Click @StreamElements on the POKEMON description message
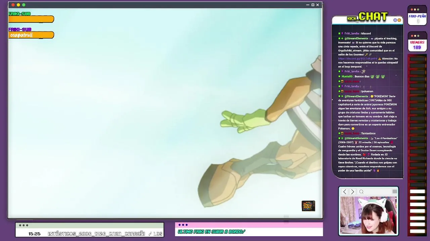Image resolution: width=430 pixels, height=241 pixels. tap(356, 96)
